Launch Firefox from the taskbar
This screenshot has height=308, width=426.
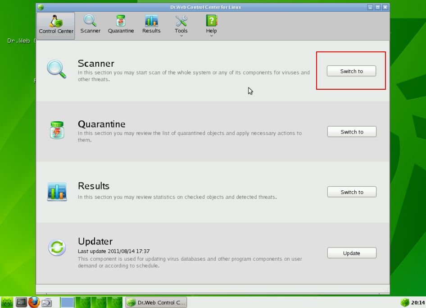(x=34, y=302)
